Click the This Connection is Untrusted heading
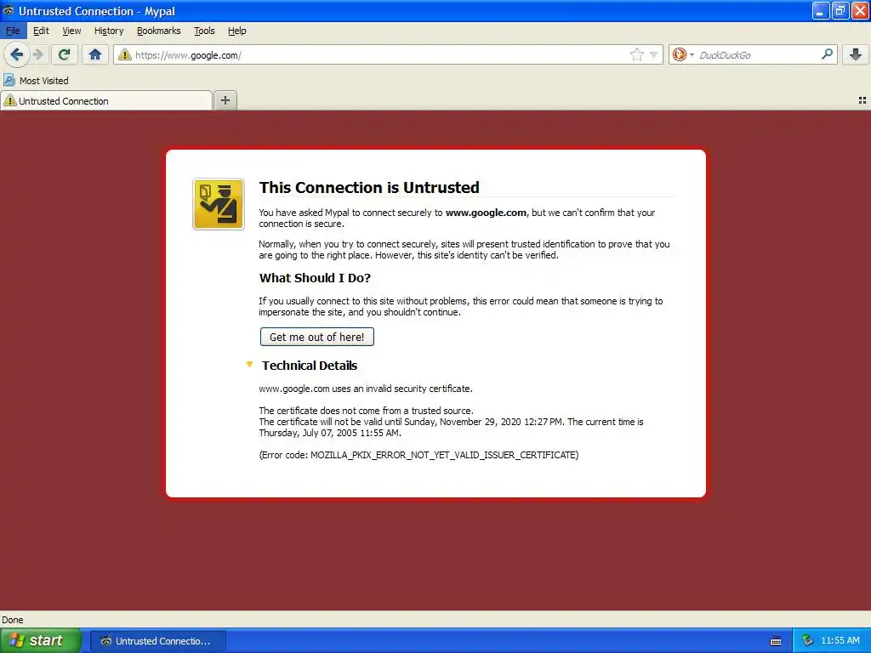Viewport: 871px width, 653px height. click(x=369, y=187)
